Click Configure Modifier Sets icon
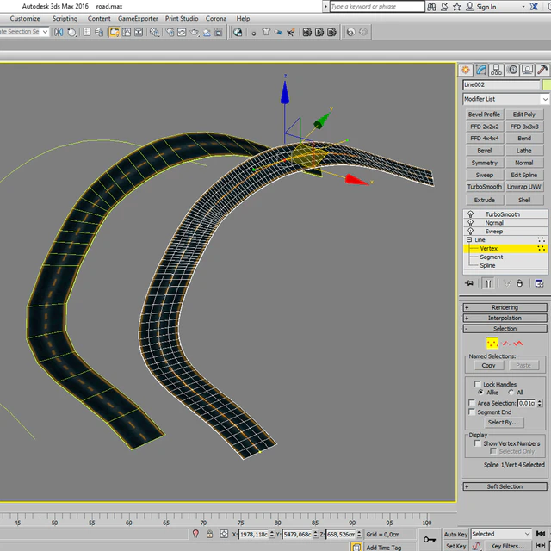This screenshot has width=551, height=551. (x=540, y=283)
